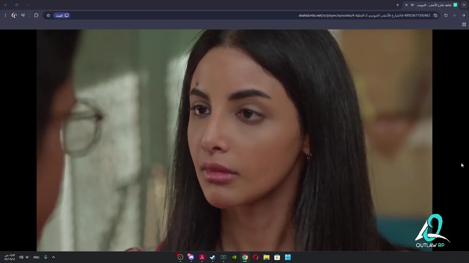Open the red A app in taskbar
This screenshot has height=263, width=469.
[202, 257]
